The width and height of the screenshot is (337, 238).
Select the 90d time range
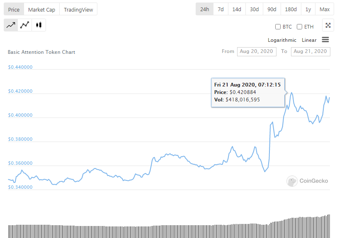[272, 9]
